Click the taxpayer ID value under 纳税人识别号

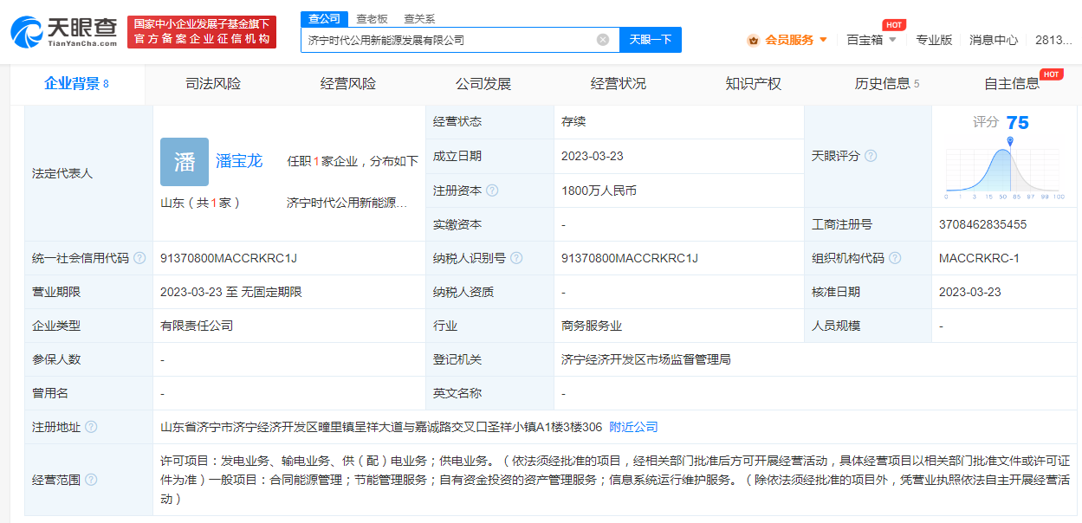[630, 258]
